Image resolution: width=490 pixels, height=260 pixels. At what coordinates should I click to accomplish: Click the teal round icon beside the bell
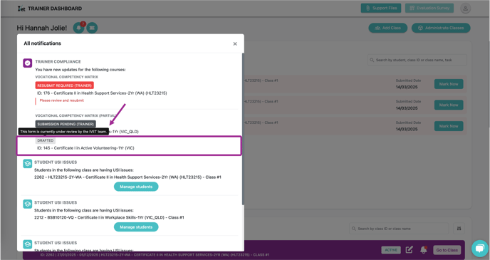click(x=92, y=28)
